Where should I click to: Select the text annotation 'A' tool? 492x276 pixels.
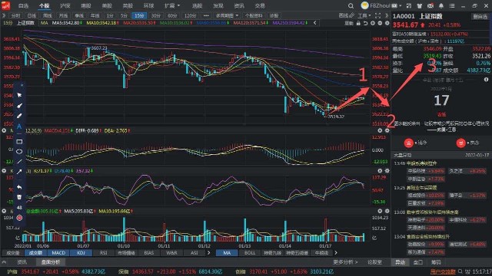[x=19, y=126]
